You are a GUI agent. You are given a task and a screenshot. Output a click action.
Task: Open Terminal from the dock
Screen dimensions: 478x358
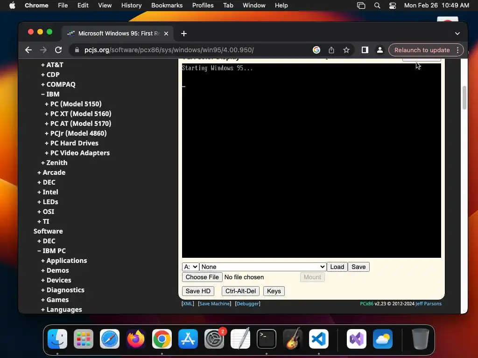coord(267,339)
